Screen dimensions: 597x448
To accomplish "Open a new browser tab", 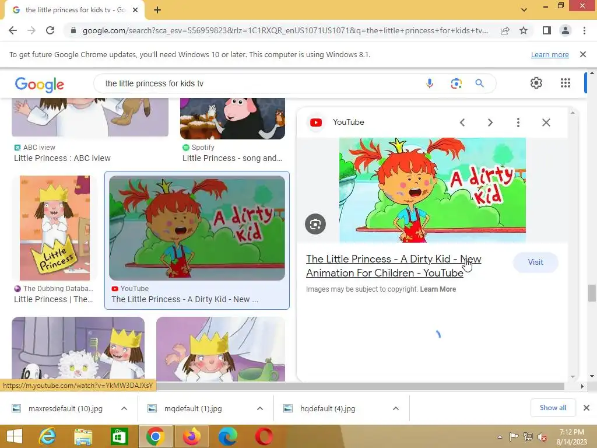I will click(157, 10).
